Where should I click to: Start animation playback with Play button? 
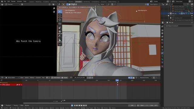(82, 105)
